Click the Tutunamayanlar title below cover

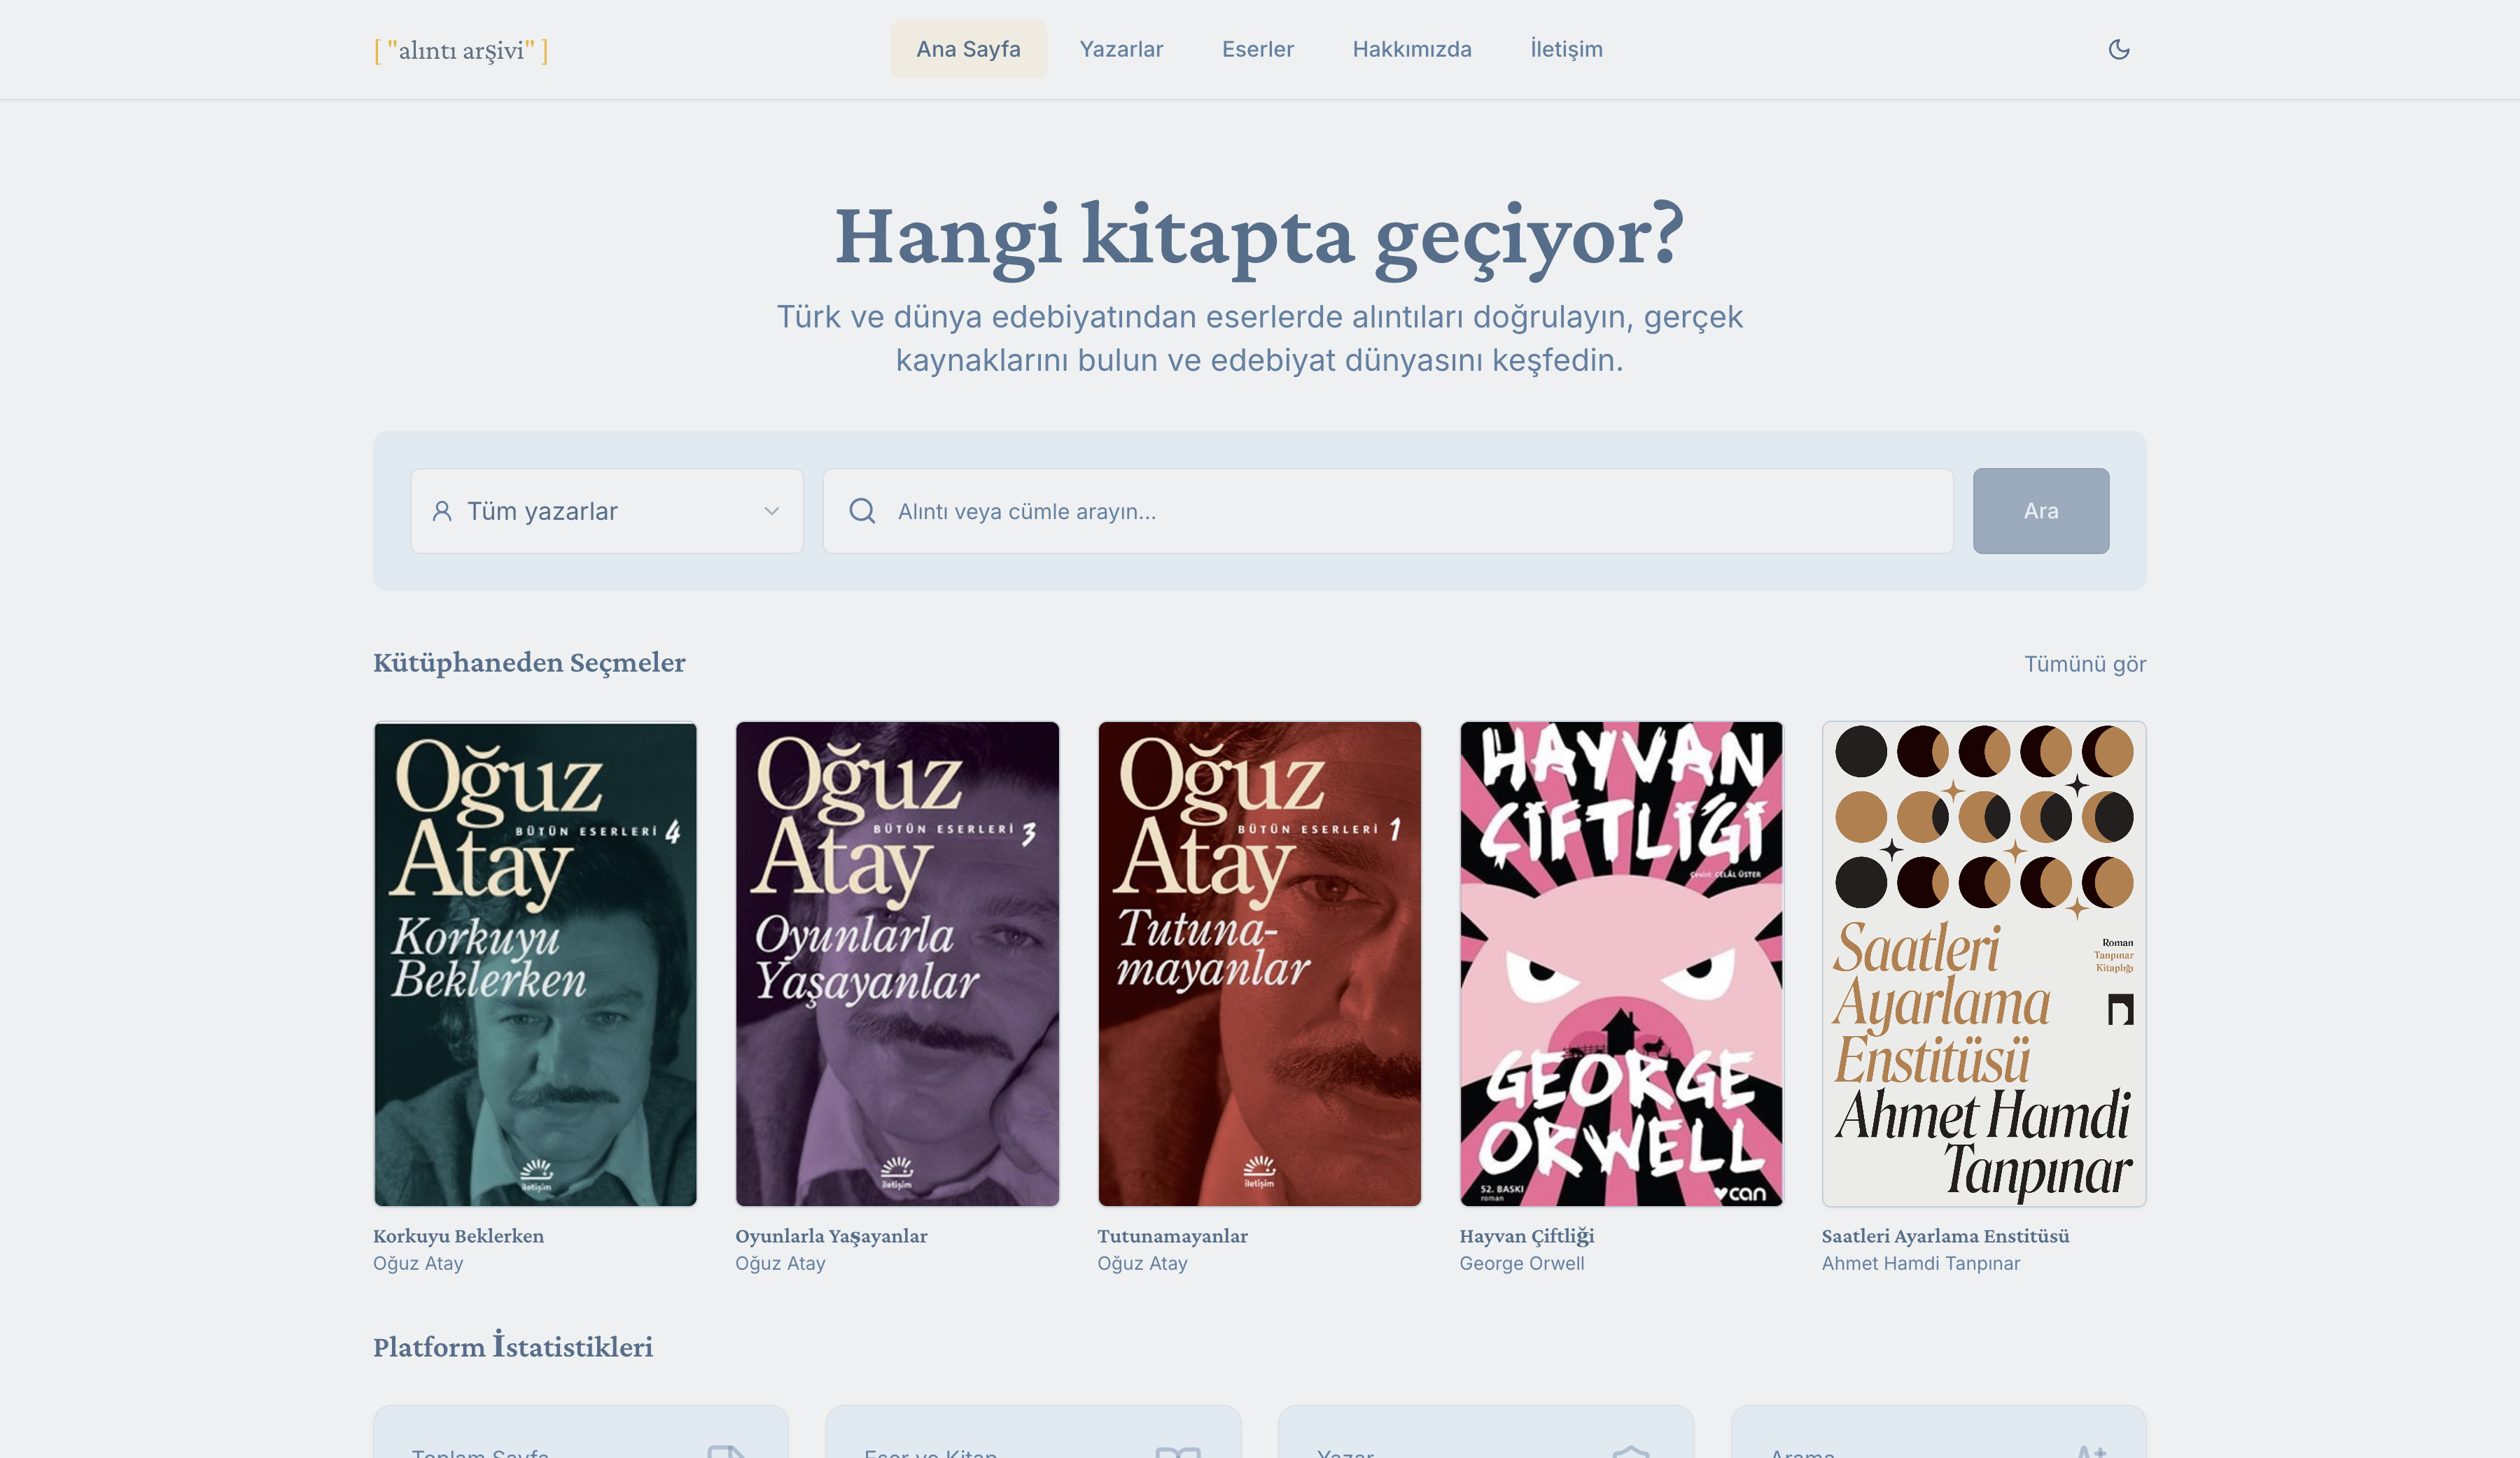pyautogui.click(x=1172, y=1235)
